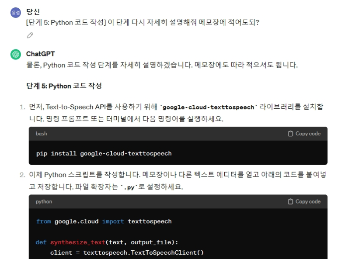
Task: Click the 'client = texttospeech.TextToSpeechClient()' line
Action: tap(127, 252)
